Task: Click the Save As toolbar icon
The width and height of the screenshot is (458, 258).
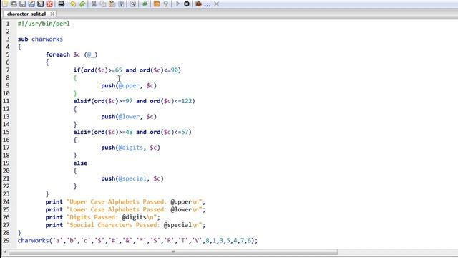Action: pyautogui.click(x=31, y=4)
